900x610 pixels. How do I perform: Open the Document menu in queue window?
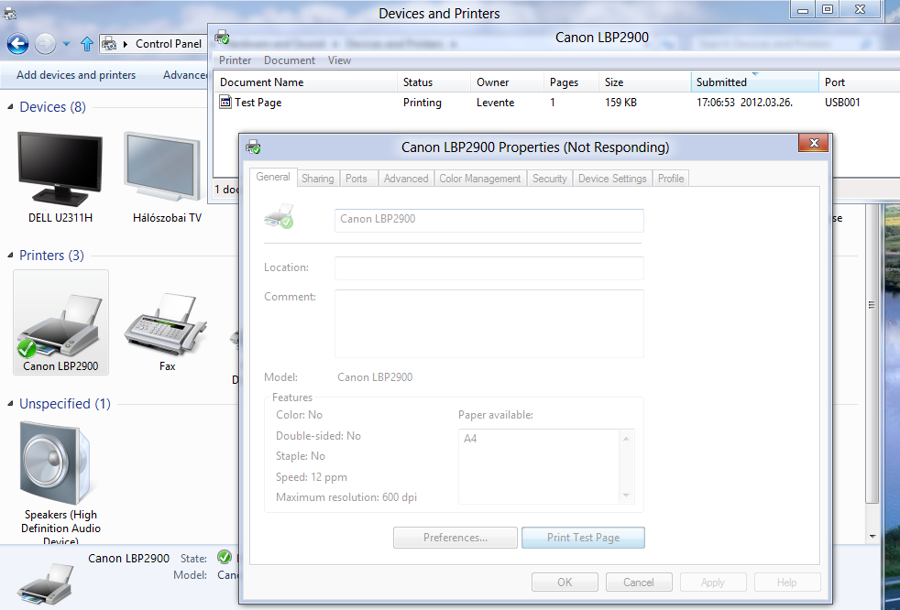point(290,60)
